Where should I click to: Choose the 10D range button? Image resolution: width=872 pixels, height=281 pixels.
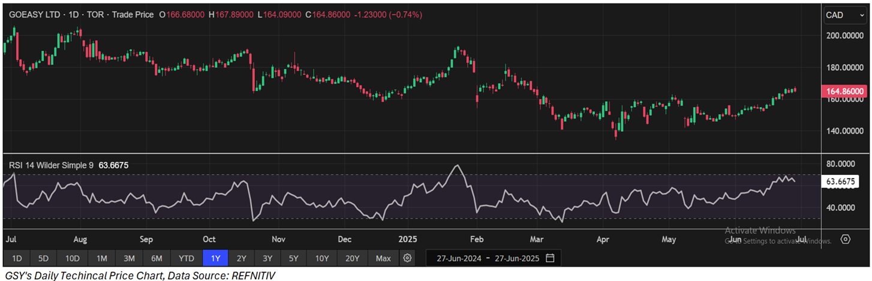[x=73, y=258]
